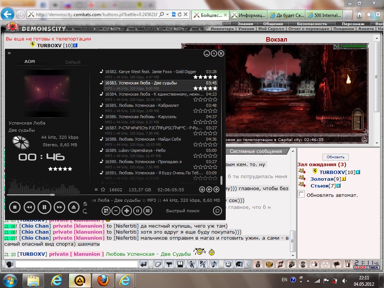Switch to Системные сообщения chat tab
Screen dimensions: 384x288
click(256, 151)
